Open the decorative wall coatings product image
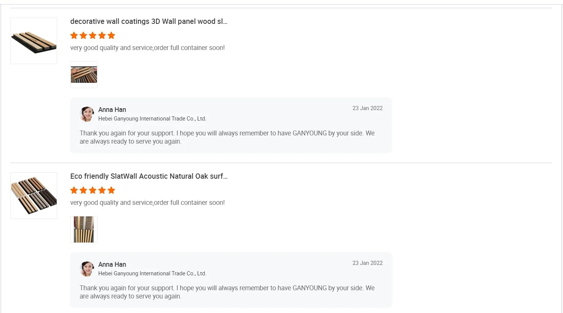This screenshot has width=563, height=313. pos(34,41)
